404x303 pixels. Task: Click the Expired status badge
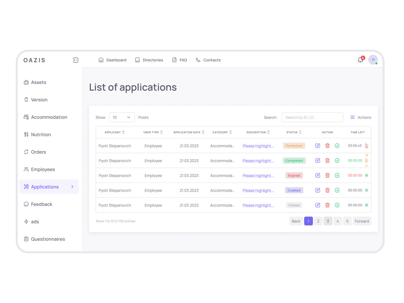294,175
